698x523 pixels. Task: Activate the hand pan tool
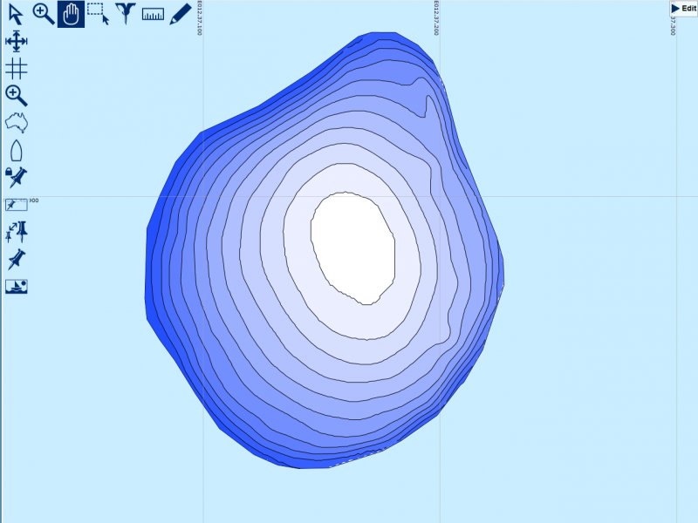(x=71, y=14)
